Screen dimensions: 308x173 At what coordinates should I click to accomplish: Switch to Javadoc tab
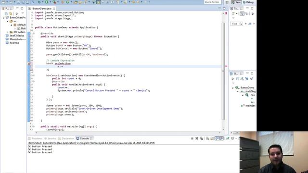[x=50, y=138]
